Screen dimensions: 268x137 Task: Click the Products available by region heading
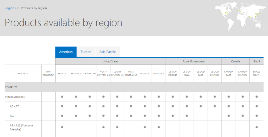[x=63, y=23]
